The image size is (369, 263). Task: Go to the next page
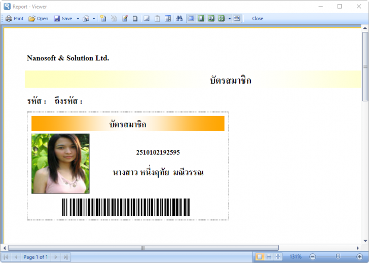tap(56, 257)
